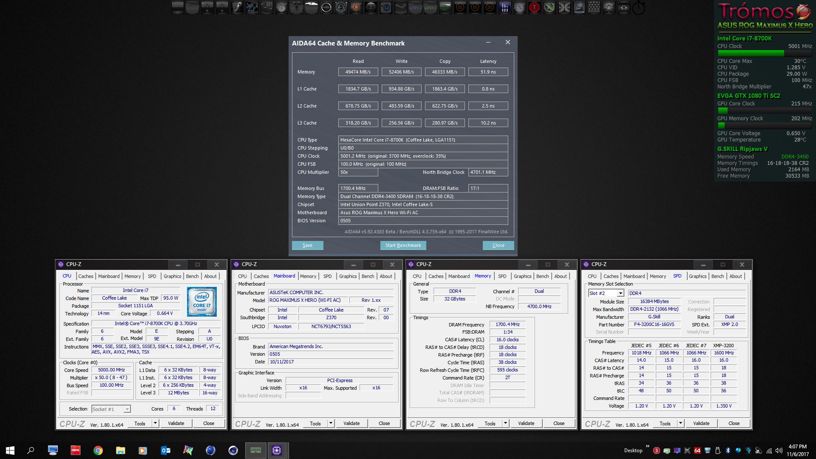
Task: Open Tools dropdown arrow in CPU-Z CPU window
Action: click(155, 423)
